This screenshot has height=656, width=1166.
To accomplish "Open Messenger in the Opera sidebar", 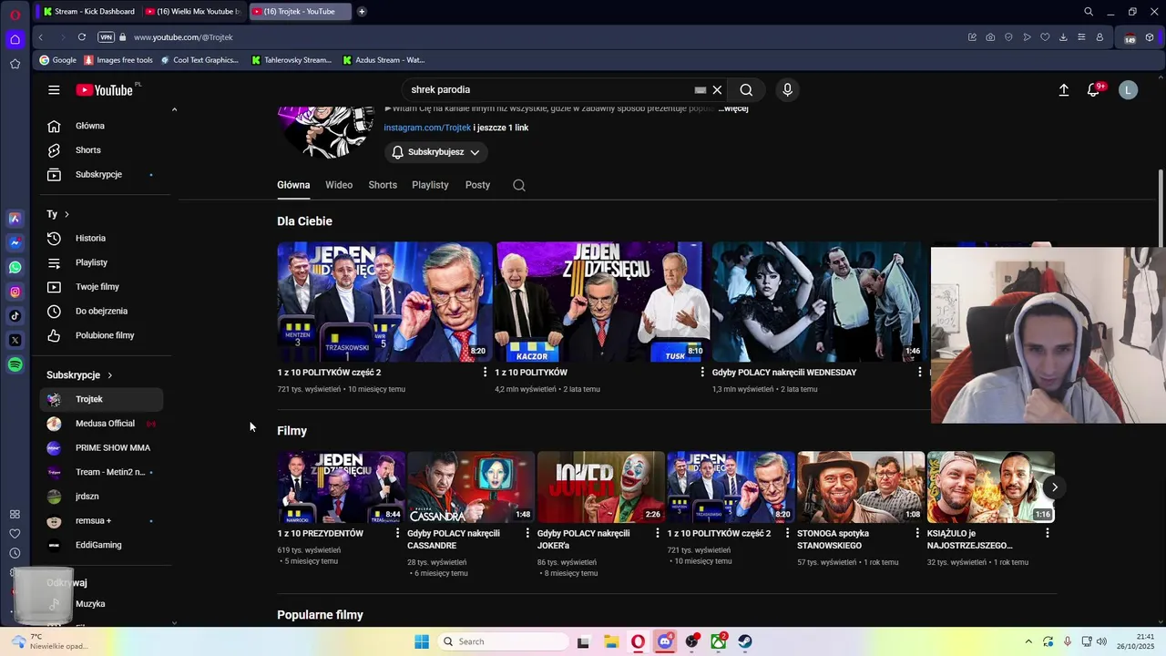I will click(x=15, y=242).
